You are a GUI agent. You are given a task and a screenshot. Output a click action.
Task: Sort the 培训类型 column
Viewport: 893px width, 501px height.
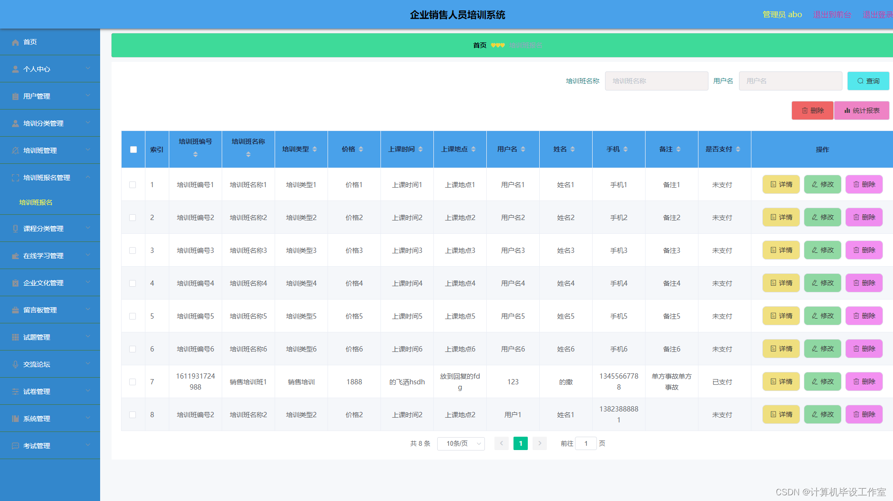(x=315, y=149)
